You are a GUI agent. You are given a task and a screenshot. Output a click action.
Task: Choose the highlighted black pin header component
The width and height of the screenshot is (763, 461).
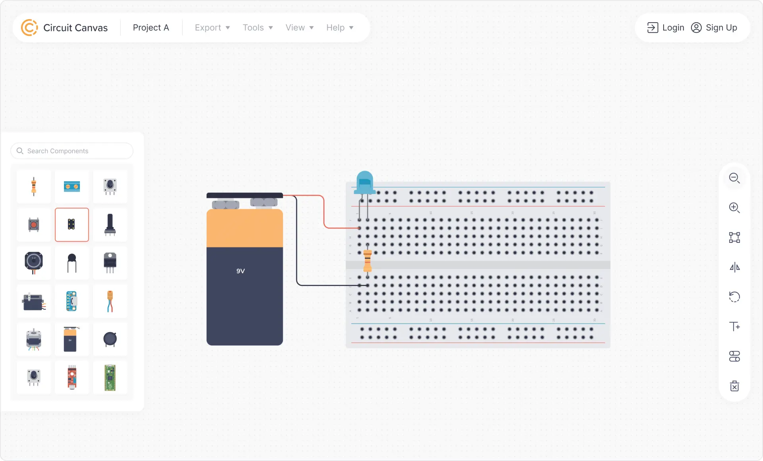tap(72, 225)
